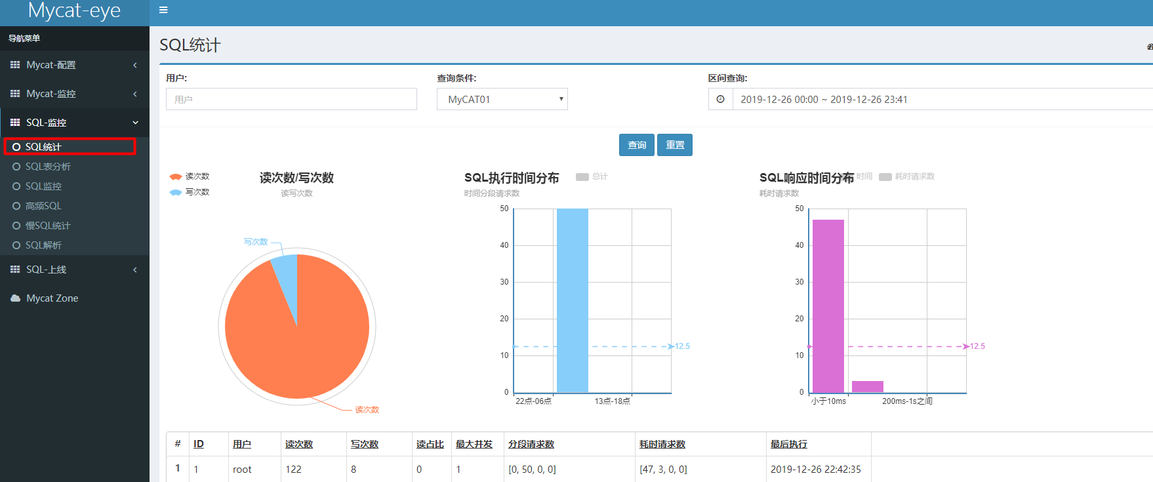Click the circle icon next to 慢SQL统计

tap(16, 226)
